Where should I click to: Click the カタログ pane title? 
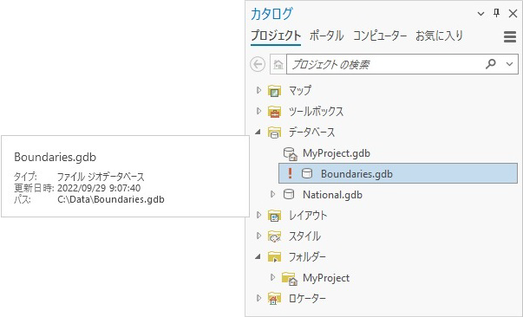click(271, 14)
